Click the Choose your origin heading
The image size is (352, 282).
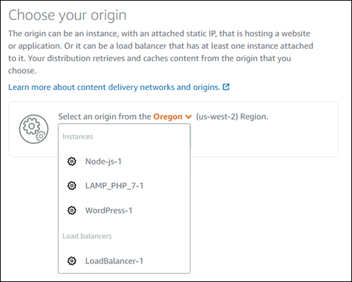pos(67,16)
